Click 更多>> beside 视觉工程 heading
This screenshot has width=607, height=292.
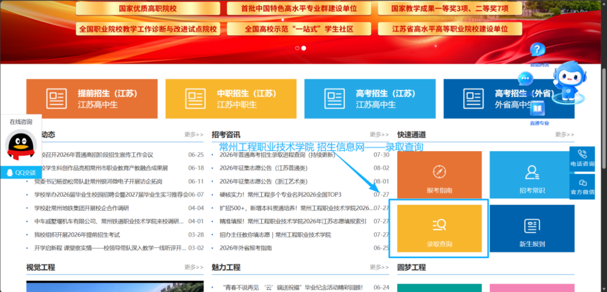point(194,267)
